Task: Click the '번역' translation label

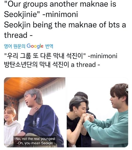Action: click(x=49, y=46)
